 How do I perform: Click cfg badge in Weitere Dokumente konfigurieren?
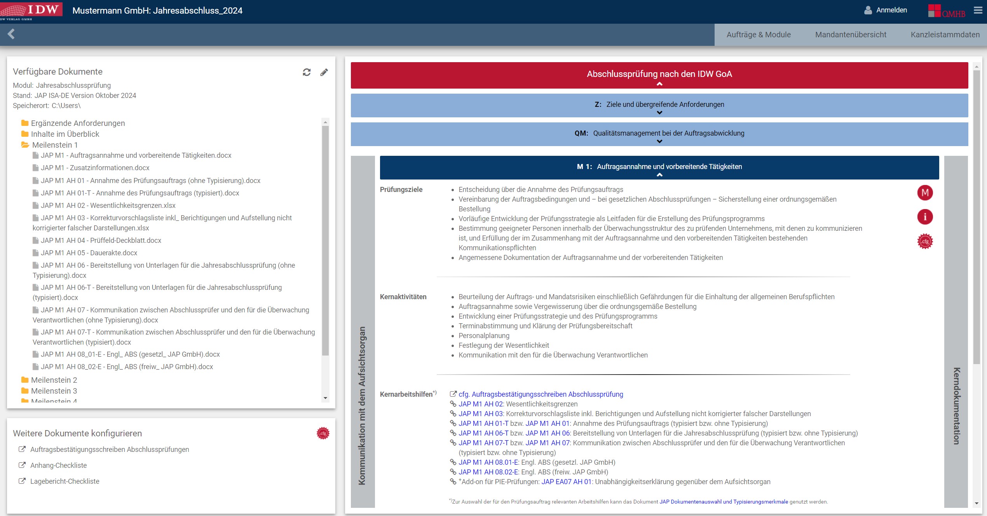(x=323, y=433)
